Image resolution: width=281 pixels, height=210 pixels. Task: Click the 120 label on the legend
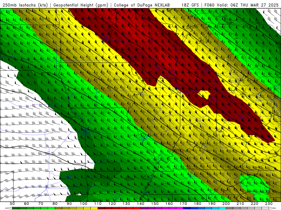point(112,204)
